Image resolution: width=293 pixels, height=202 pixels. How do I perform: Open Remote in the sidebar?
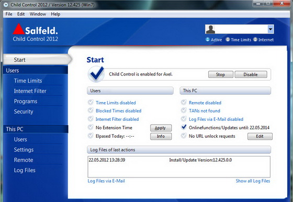pyautogui.click(x=24, y=160)
